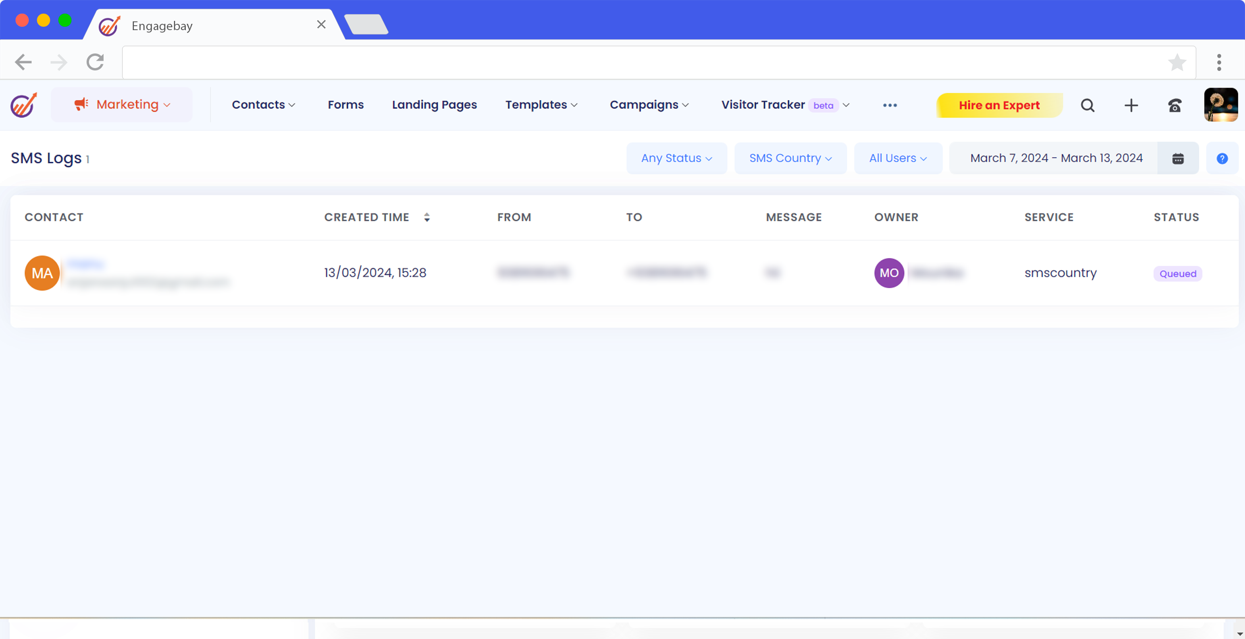Click the Queued status badge

point(1177,274)
